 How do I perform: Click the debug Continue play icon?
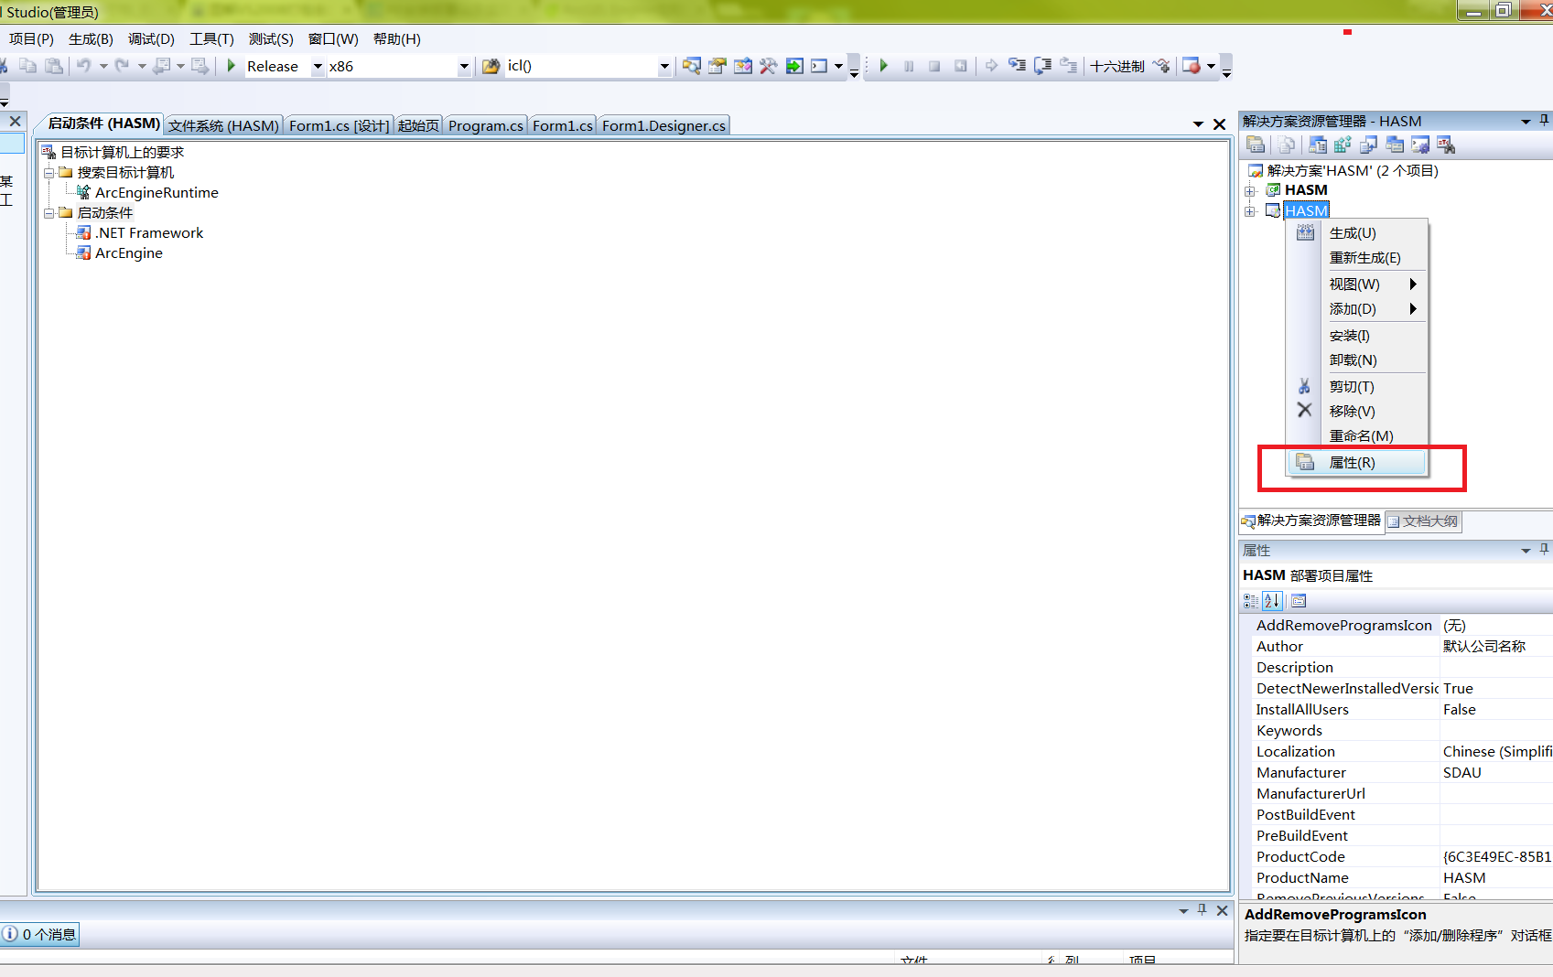point(883,66)
